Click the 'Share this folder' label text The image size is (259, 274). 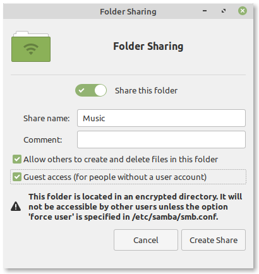[x=146, y=91]
